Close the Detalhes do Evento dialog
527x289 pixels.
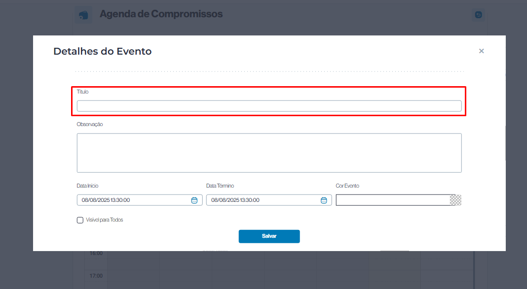click(x=481, y=51)
